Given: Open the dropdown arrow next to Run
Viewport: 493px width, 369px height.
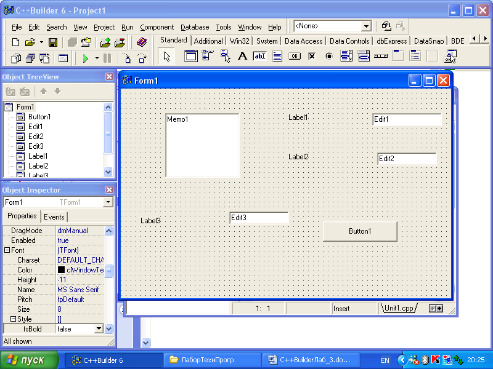Looking at the screenshot, I should [97, 58].
